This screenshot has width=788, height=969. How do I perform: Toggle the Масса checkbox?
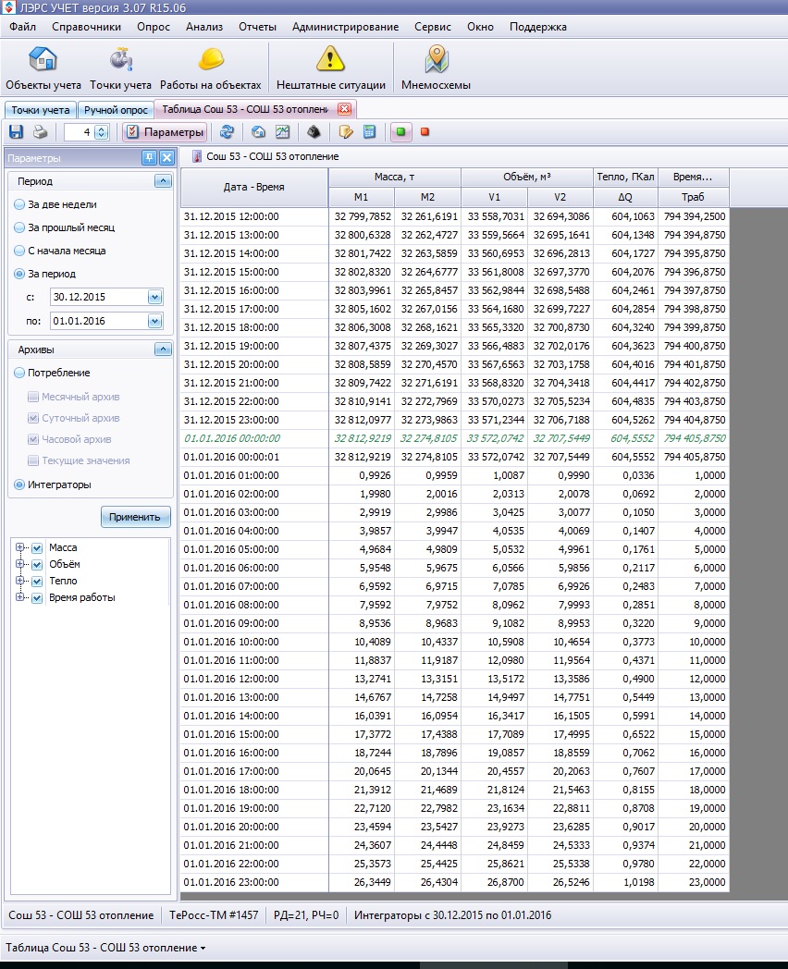coord(37,548)
